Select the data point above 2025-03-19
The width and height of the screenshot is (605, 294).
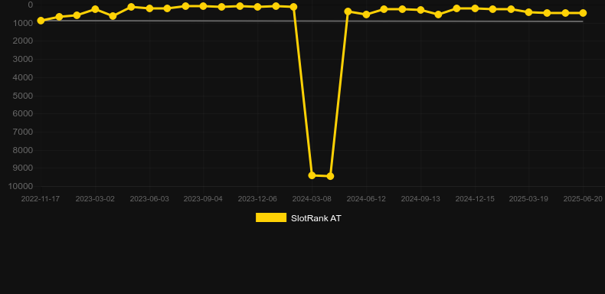[528, 12]
